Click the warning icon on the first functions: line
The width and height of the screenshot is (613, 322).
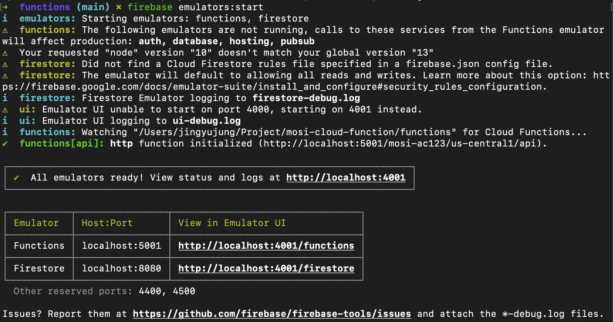(5, 30)
